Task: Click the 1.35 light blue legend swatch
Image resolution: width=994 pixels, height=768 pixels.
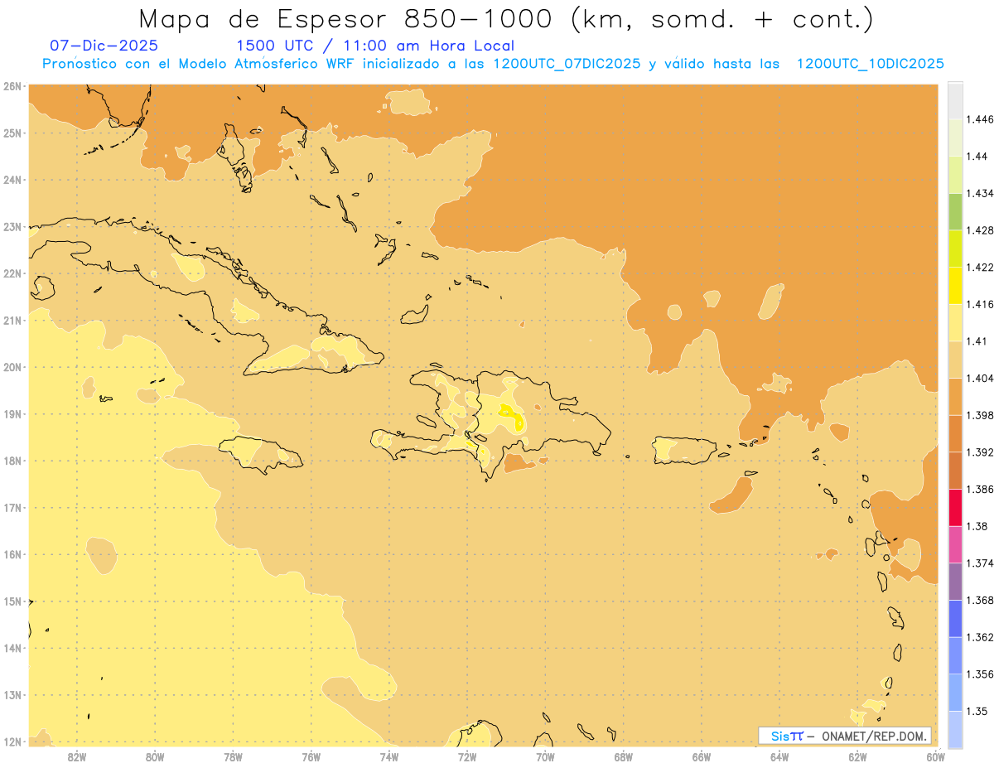Action: 955,729
